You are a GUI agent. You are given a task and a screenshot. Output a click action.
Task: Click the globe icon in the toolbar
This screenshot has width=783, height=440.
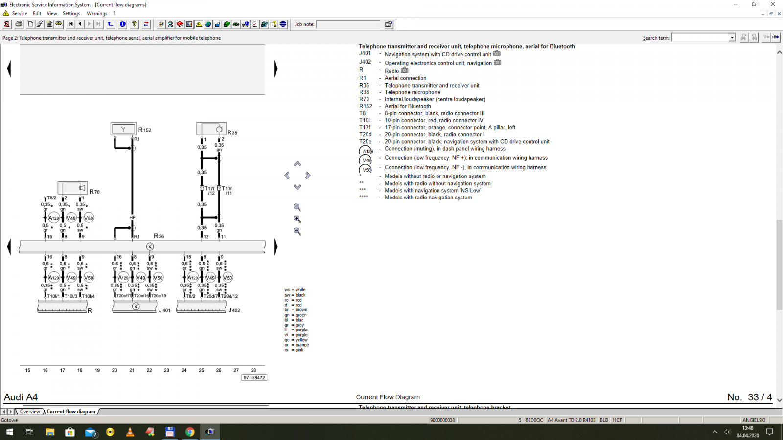pyautogui.click(x=208, y=24)
